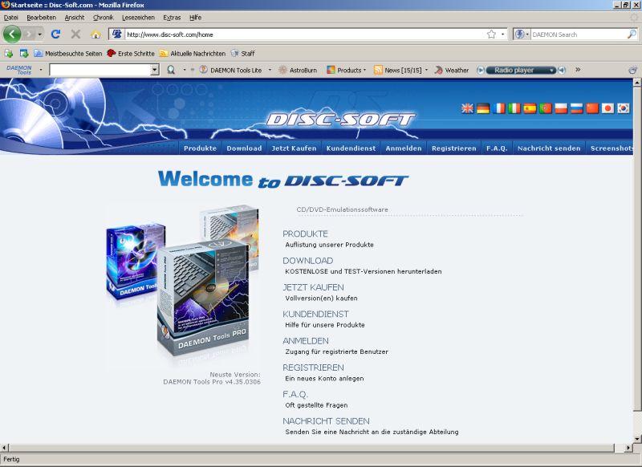Switch site language to Portuguese flag

(x=545, y=108)
